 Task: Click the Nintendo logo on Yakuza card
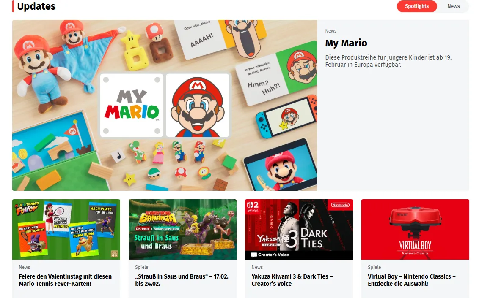click(x=340, y=205)
